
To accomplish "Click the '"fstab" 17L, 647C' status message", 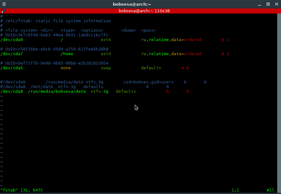I will [21, 190].
